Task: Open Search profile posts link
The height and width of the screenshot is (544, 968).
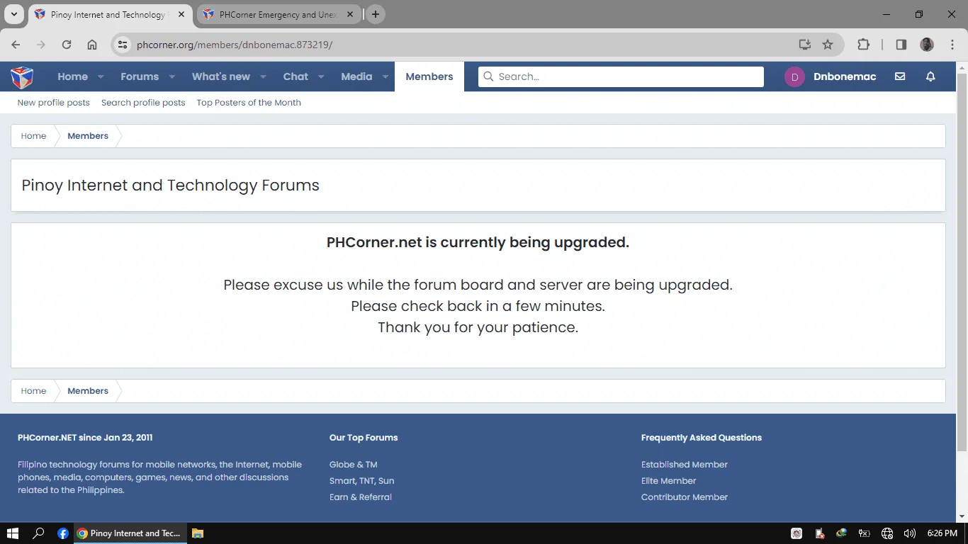Action: pos(143,103)
